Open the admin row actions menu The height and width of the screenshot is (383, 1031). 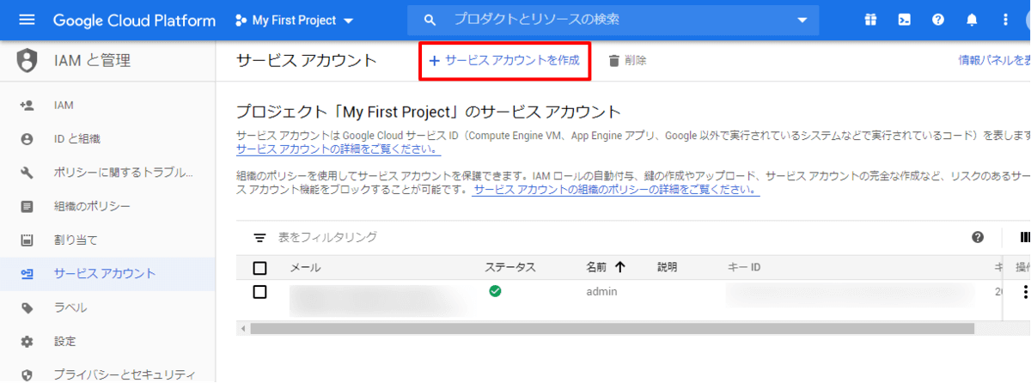click(1024, 293)
